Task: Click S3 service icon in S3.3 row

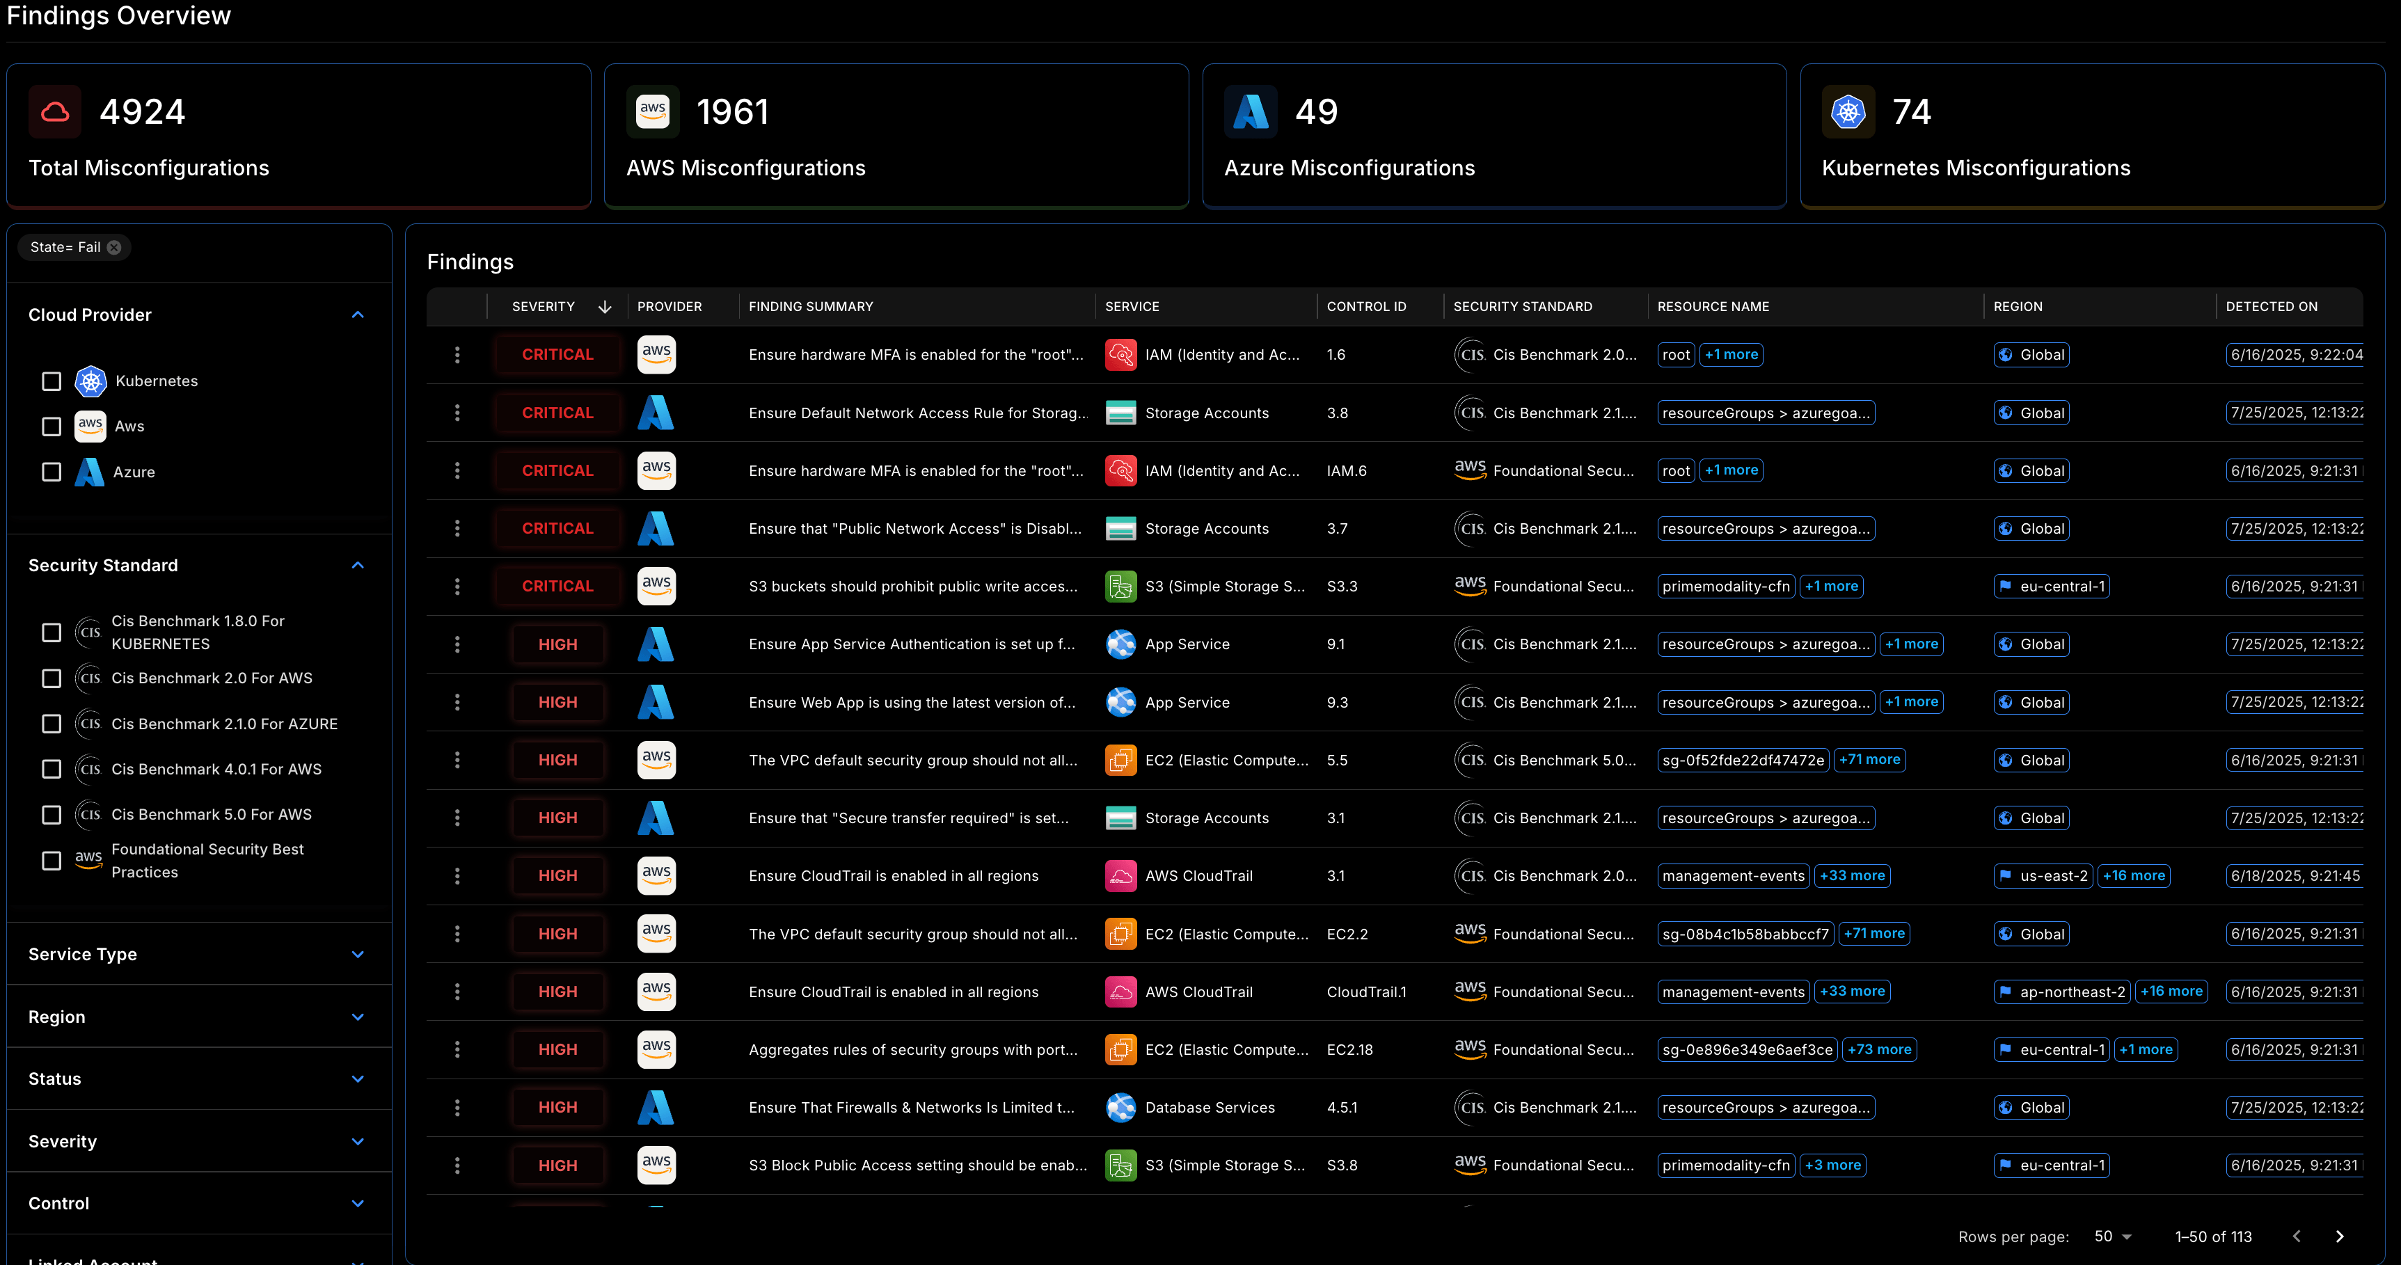Action: tap(1120, 587)
